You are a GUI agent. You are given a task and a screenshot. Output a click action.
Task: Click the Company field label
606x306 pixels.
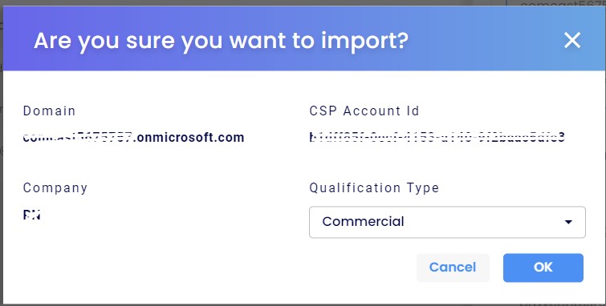coord(55,188)
